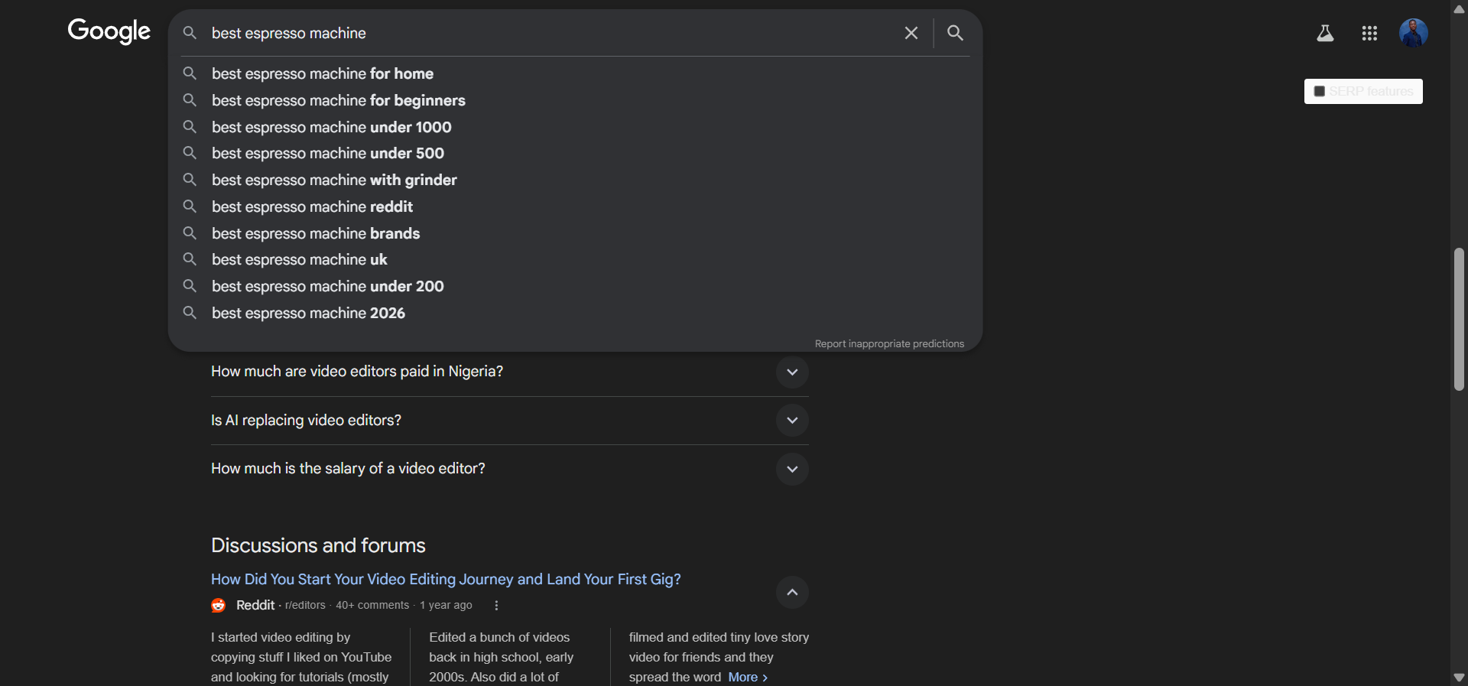Pick suggestion best espresso machine reddit
Image resolution: width=1468 pixels, height=686 pixels.
point(575,206)
